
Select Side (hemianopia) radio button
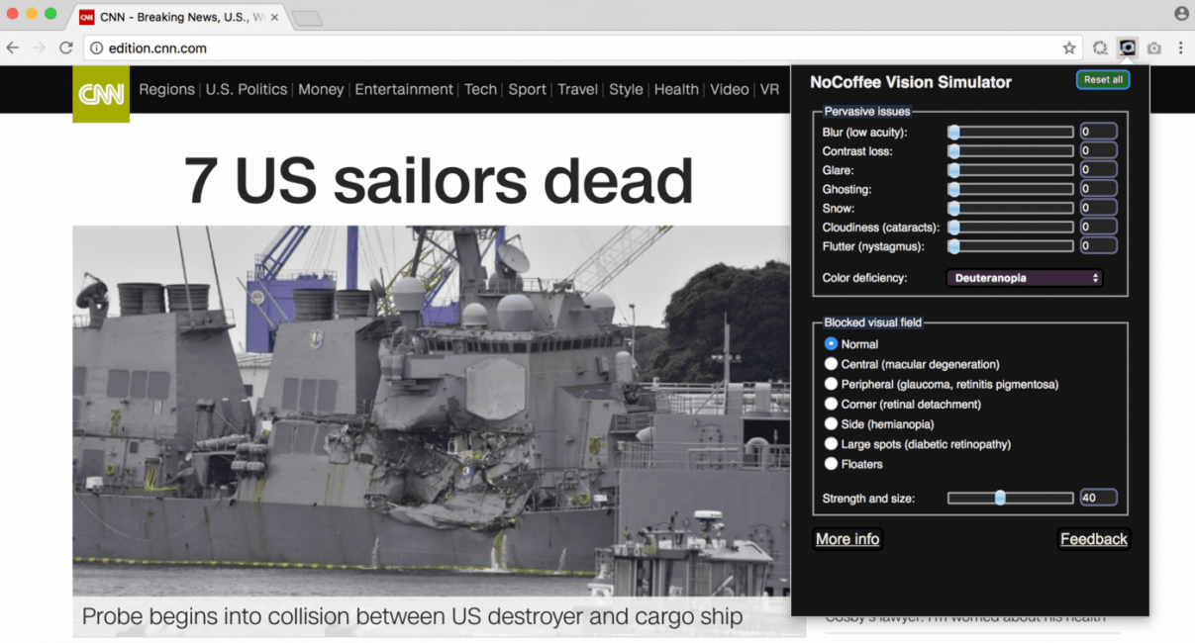click(831, 423)
